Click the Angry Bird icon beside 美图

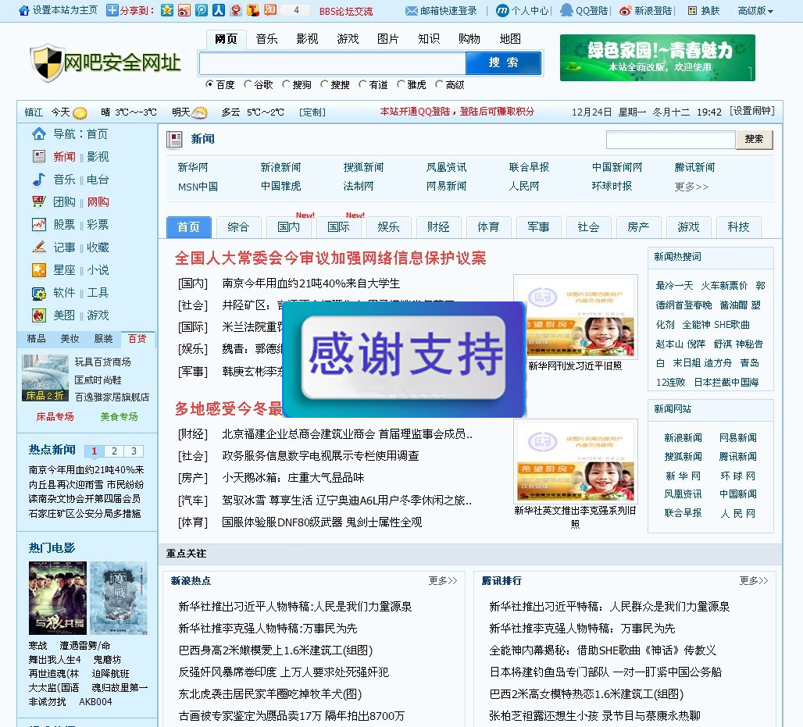click(x=39, y=315)
